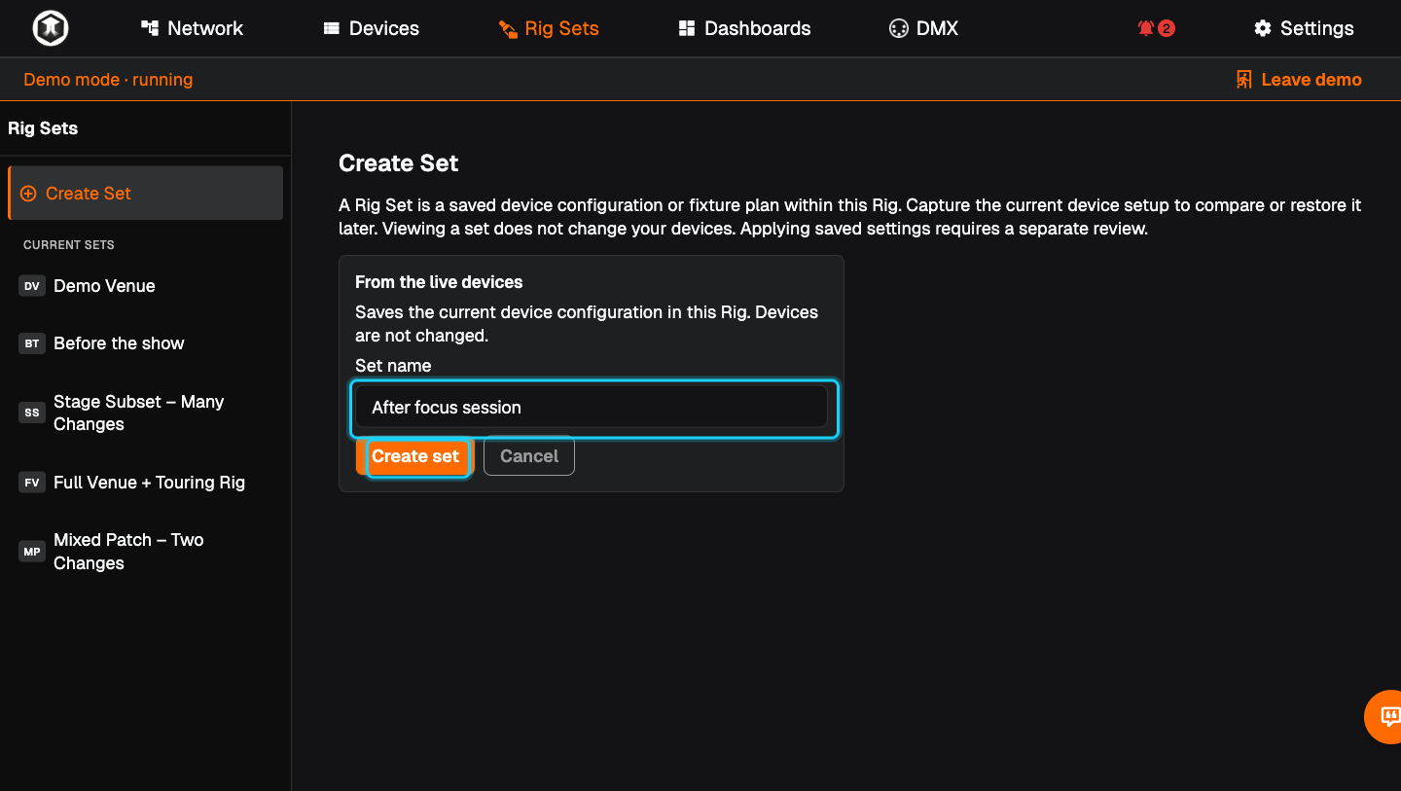Open the feedback chat bubble
The width and height of the screenshot is (1401, 791).
pyautogui.click(x=1388, y=717)
